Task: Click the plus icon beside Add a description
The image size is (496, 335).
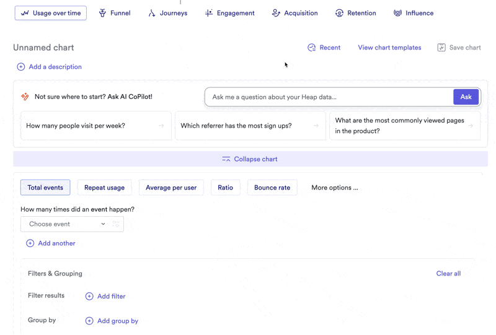Action: [21, 67]
